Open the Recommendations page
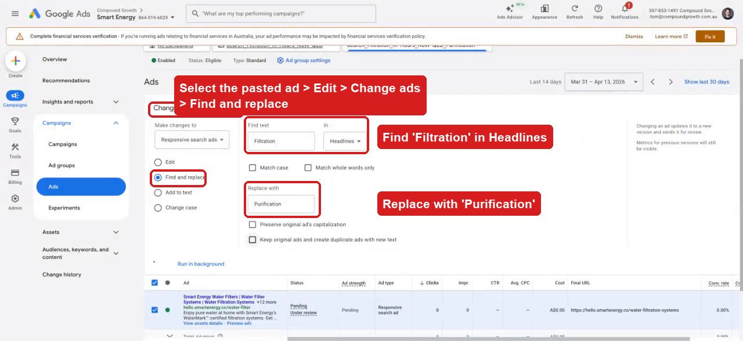 coord(66,81)
